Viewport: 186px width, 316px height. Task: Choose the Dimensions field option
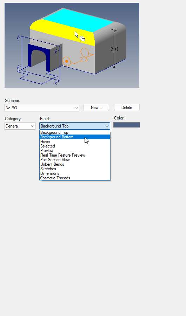[75, 173]
